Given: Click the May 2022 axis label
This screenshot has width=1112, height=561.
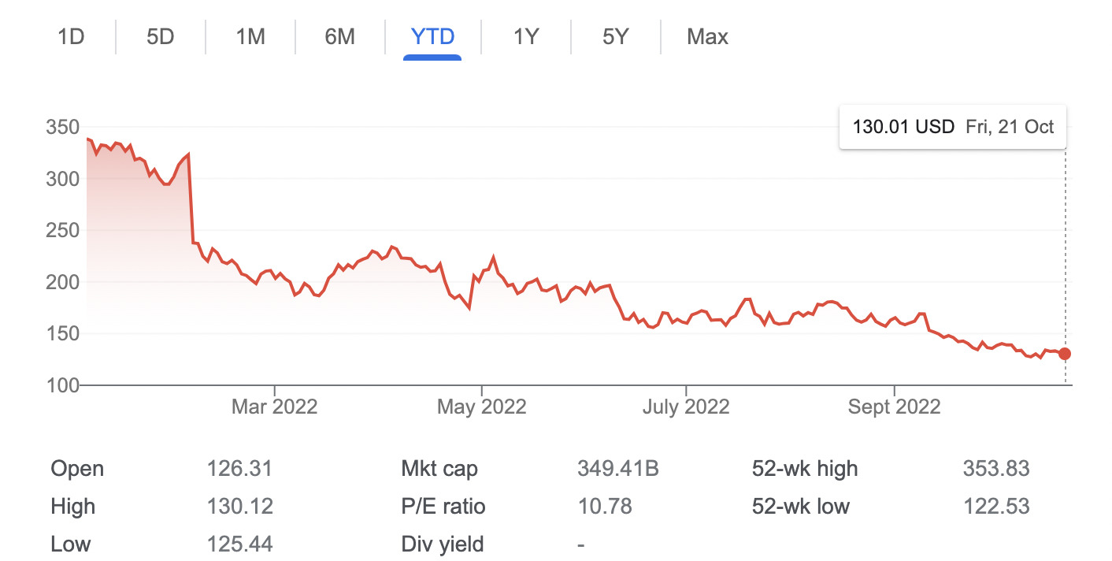Looking at the screenshot, I should tap(481, 407).
